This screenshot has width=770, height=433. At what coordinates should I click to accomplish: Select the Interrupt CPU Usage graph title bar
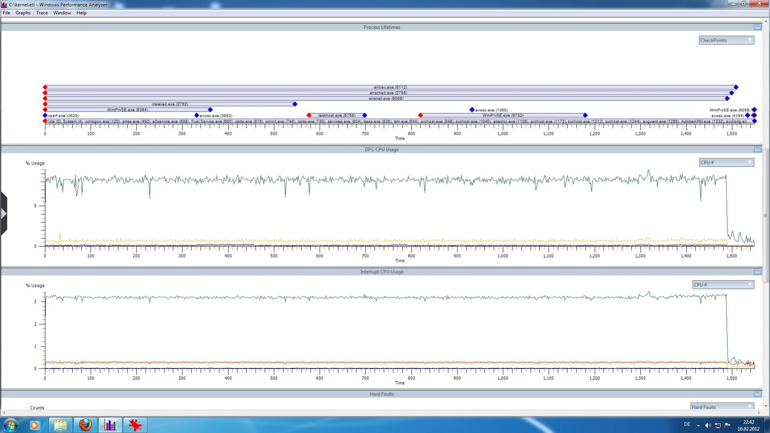click(381, 272)
